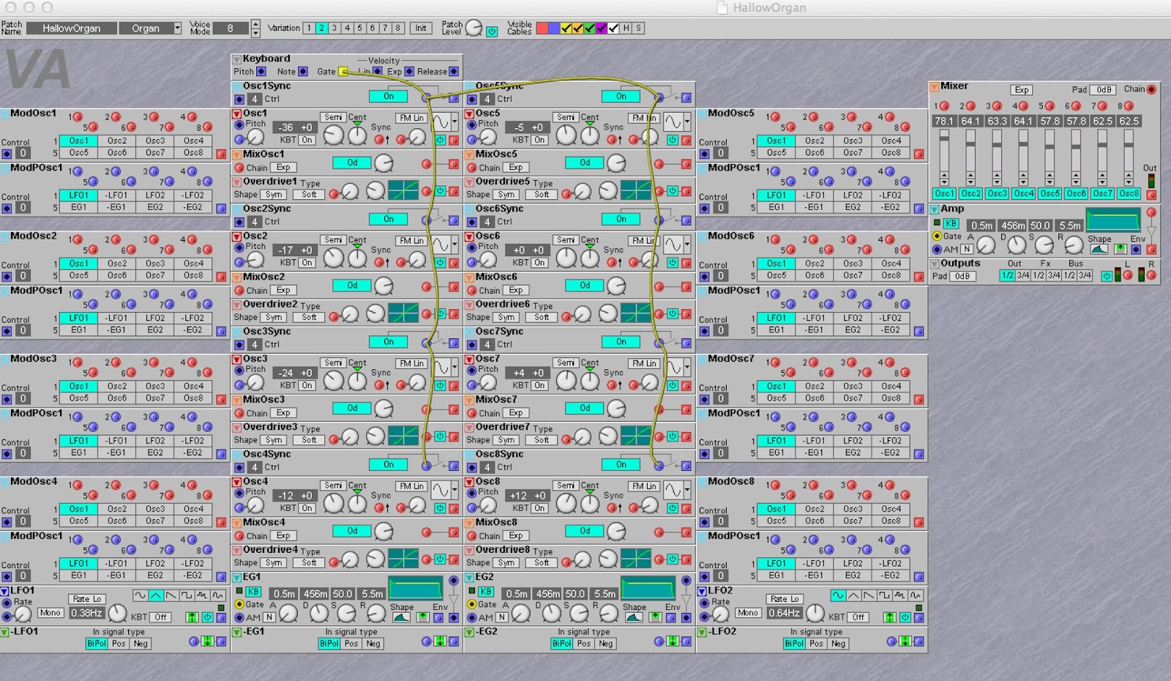Click the power icon next to Patch Level
The height and width of the screenshot is (681, 1171).
(x=491, y=32)
